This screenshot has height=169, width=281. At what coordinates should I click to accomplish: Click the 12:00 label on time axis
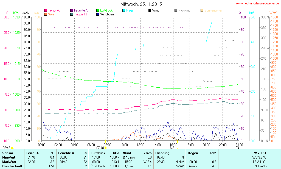140,145
